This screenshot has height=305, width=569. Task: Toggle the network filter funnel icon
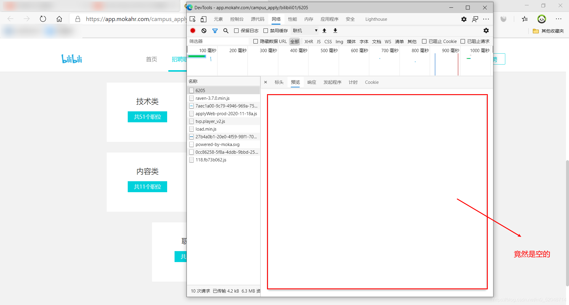[x=215, y=30]
